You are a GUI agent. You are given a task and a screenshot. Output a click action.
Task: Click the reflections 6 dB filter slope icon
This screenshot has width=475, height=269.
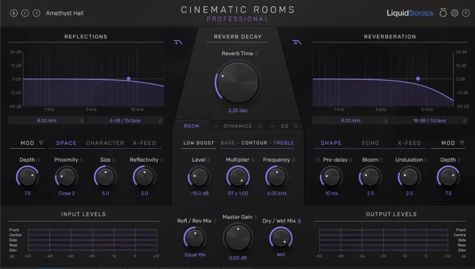pyautogui.click(x=178, y=42)
